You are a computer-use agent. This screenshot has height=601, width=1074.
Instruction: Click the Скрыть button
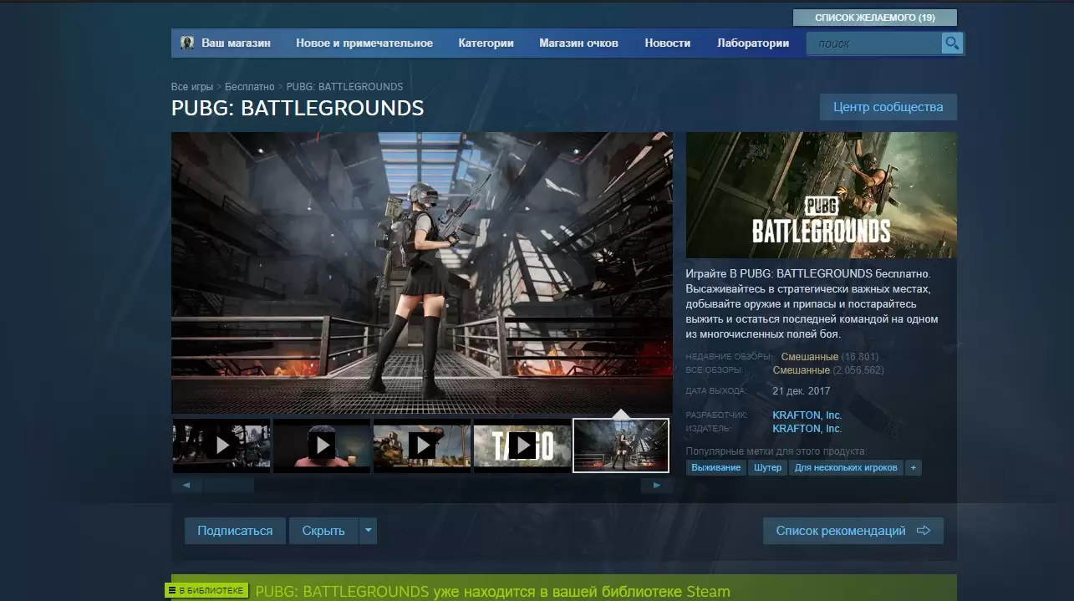click(x=323, y=531)
